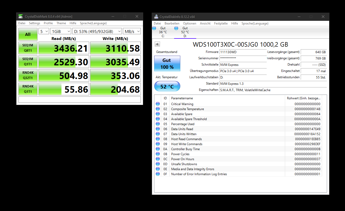This screenshot has height=211, width=345.
Task: Click the Rohwert column header
Action: pyautogui.click(x=304, y=98)
